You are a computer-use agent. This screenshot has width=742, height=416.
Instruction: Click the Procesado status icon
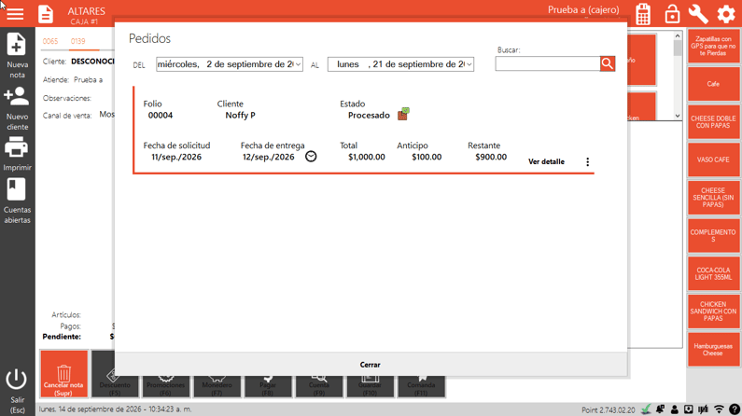tap(403, 114)
